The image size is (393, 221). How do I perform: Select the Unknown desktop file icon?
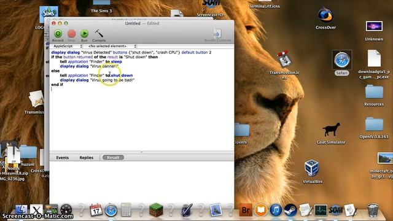click(374, 26)
